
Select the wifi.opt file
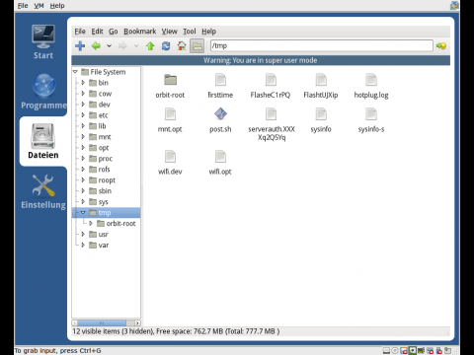220,163
